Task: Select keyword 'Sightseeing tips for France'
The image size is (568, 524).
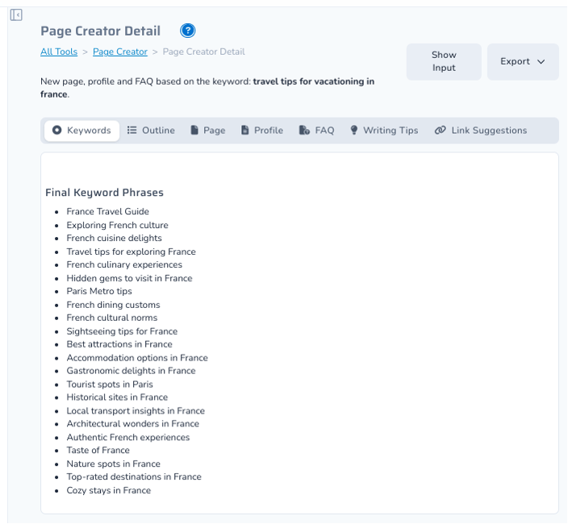Action: tap(122, 331)
